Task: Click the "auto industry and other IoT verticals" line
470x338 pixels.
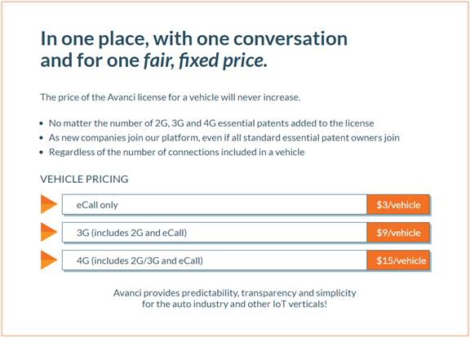Action: point(234,304)
